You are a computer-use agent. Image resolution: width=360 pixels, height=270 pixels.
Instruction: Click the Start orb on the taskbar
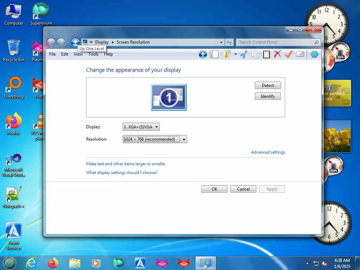[9, 263]
